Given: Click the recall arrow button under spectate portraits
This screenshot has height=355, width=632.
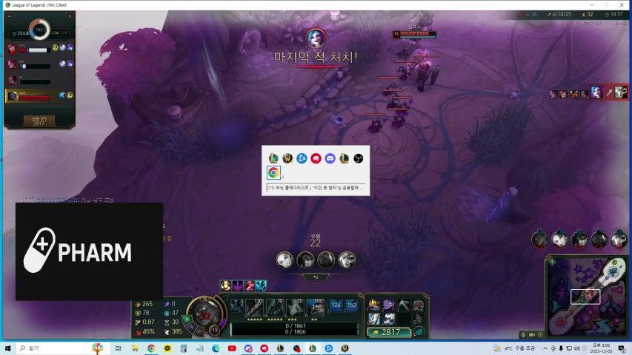Looking at the screenshot, I should tap(316, 277).
